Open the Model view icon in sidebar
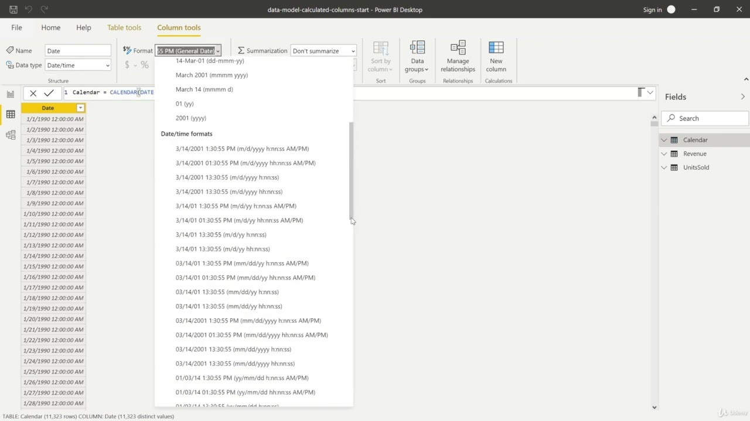Image resolution: width=750 pixels, height=421 pixels. pyautogui.click(x=11, y=135)
